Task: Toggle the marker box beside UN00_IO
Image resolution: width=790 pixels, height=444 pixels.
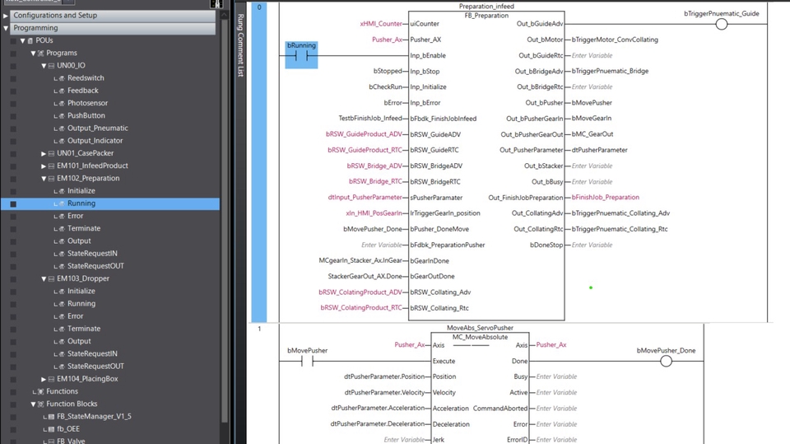Action: click(13, 66)
